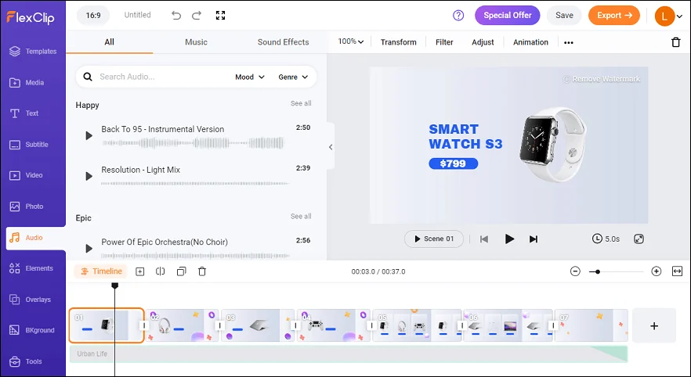Delete selection with top-right trash icon
The image size is (691, 377).
pyautogui.click(x=675, y=42)
